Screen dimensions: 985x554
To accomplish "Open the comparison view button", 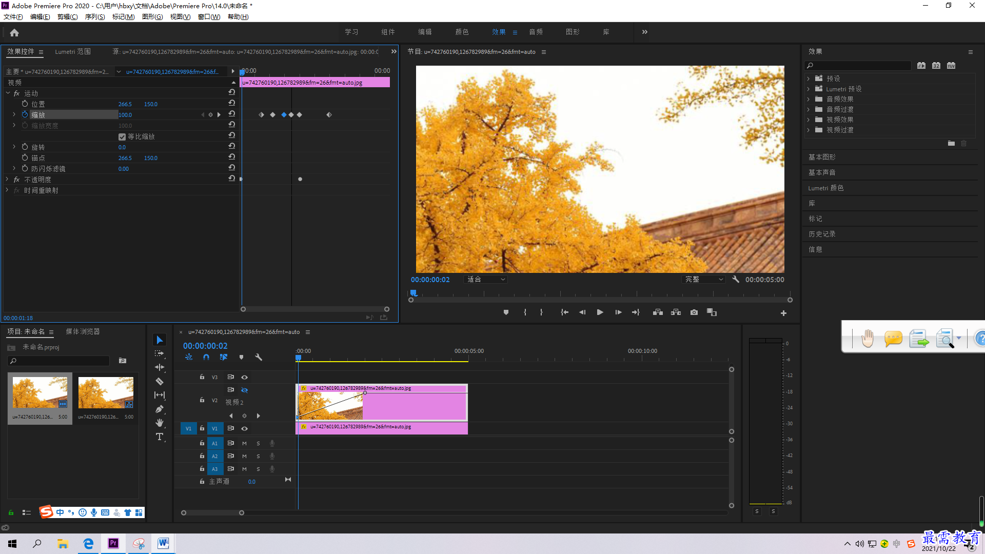I will [x=712, y=312].
